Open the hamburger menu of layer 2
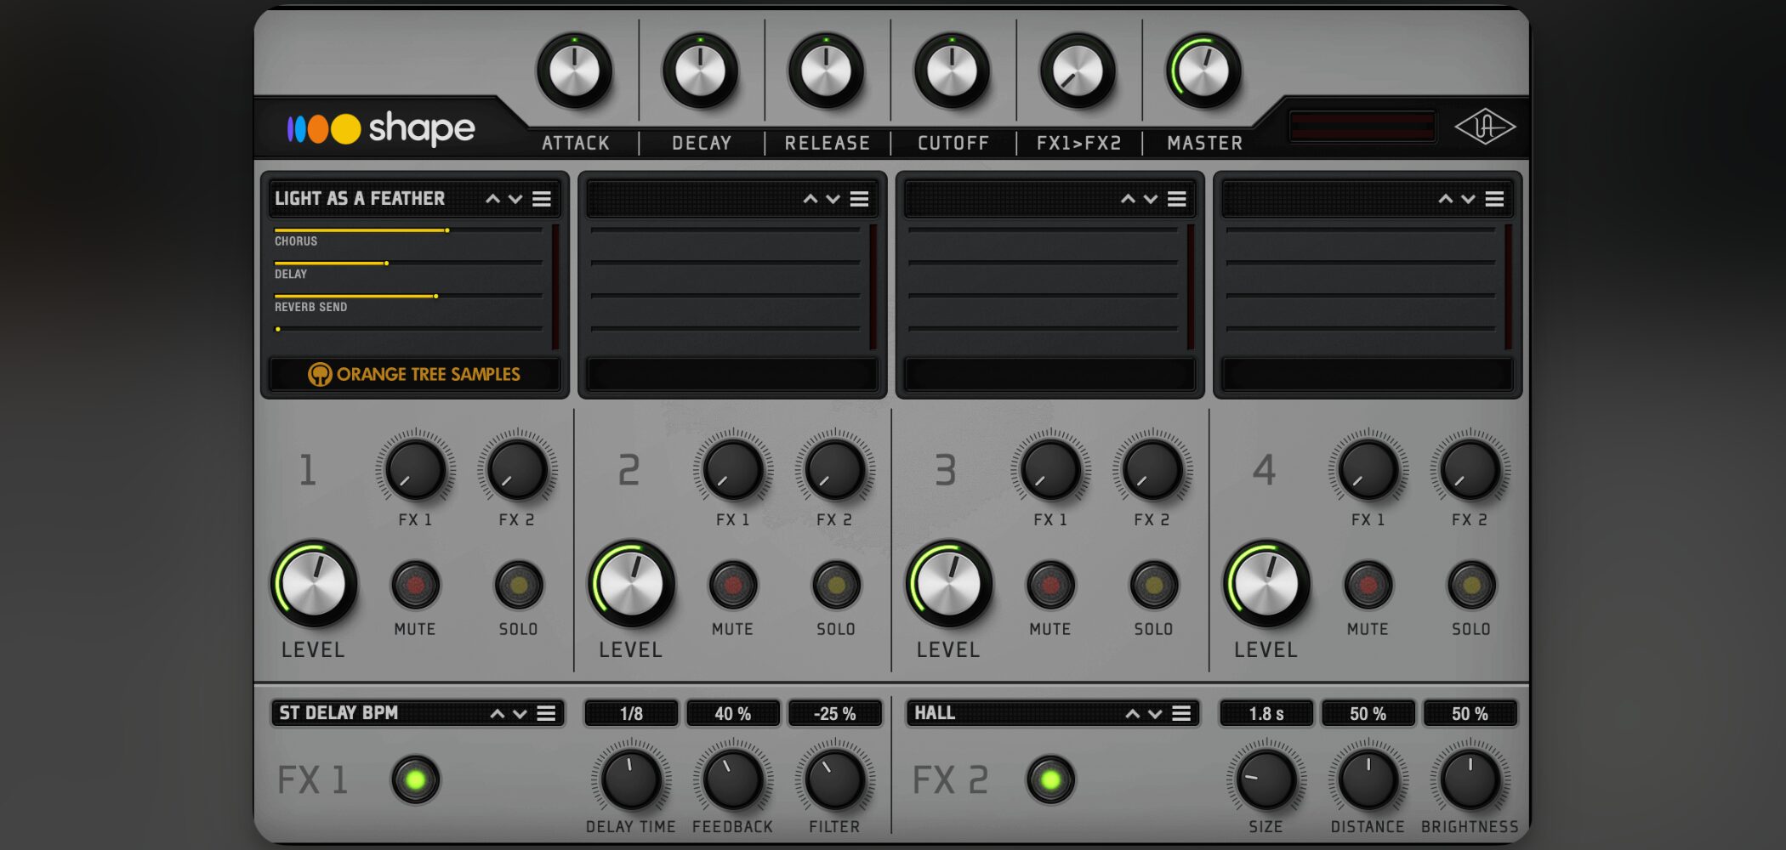This screenshot has width=1786, height=850. click(x=859, y=199)
